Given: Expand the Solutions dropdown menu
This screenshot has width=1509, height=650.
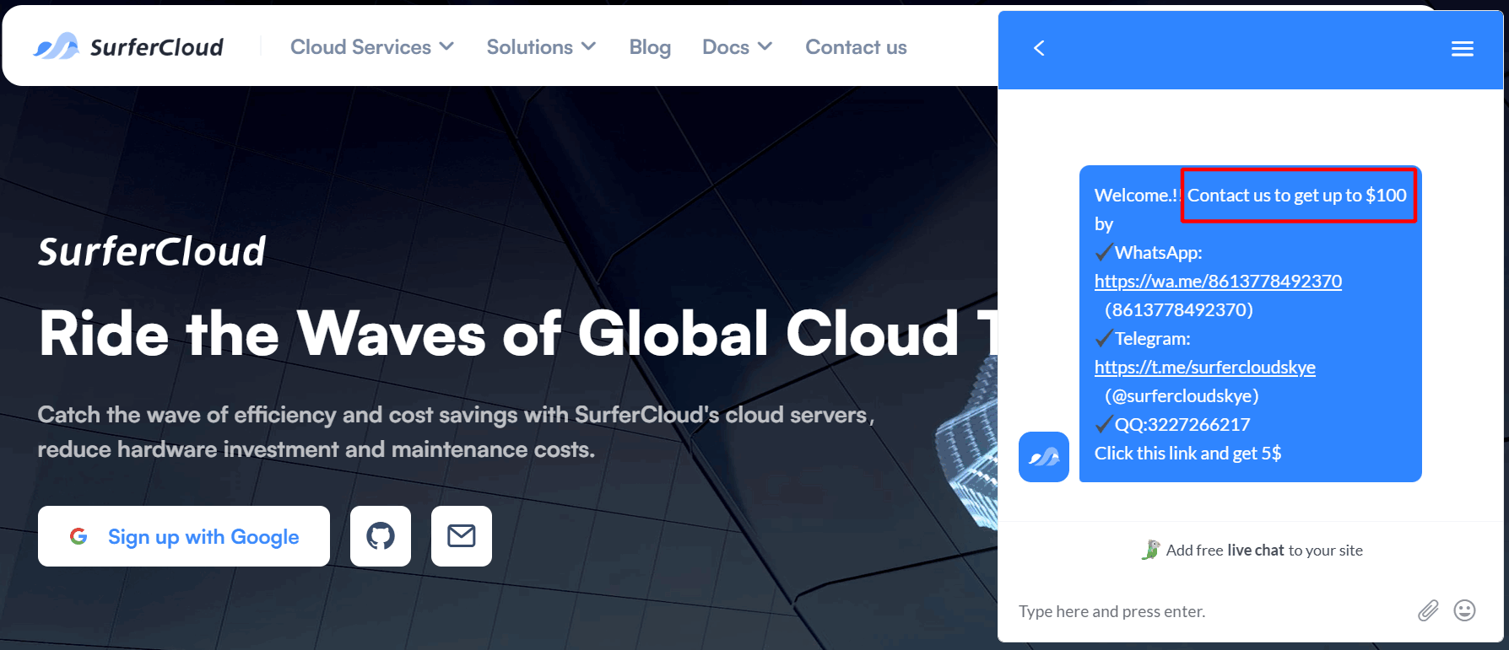Looking at the screenshot, I should click(541, 47).
